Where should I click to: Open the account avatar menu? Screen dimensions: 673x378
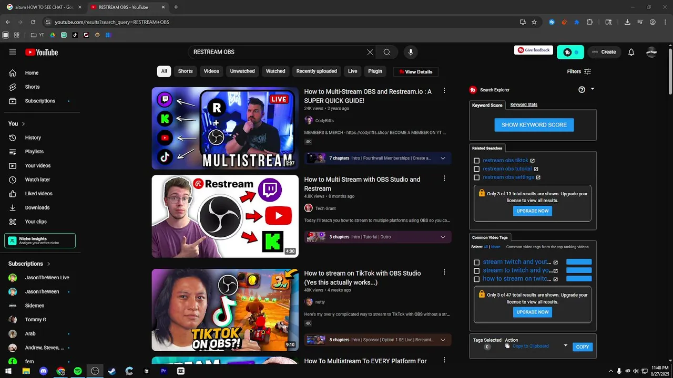click(651, 52)
